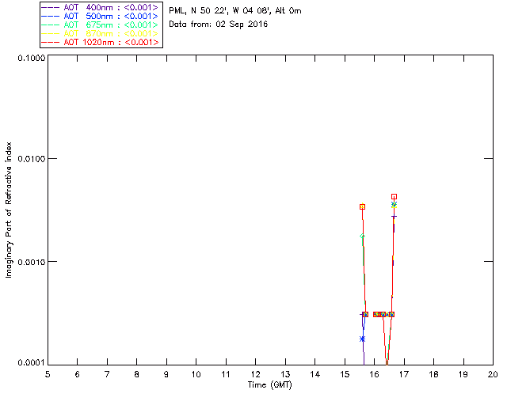Click the x-axis tick label 11
The image size is (507, 405).
pyautogui.click(x=226, y=374)
